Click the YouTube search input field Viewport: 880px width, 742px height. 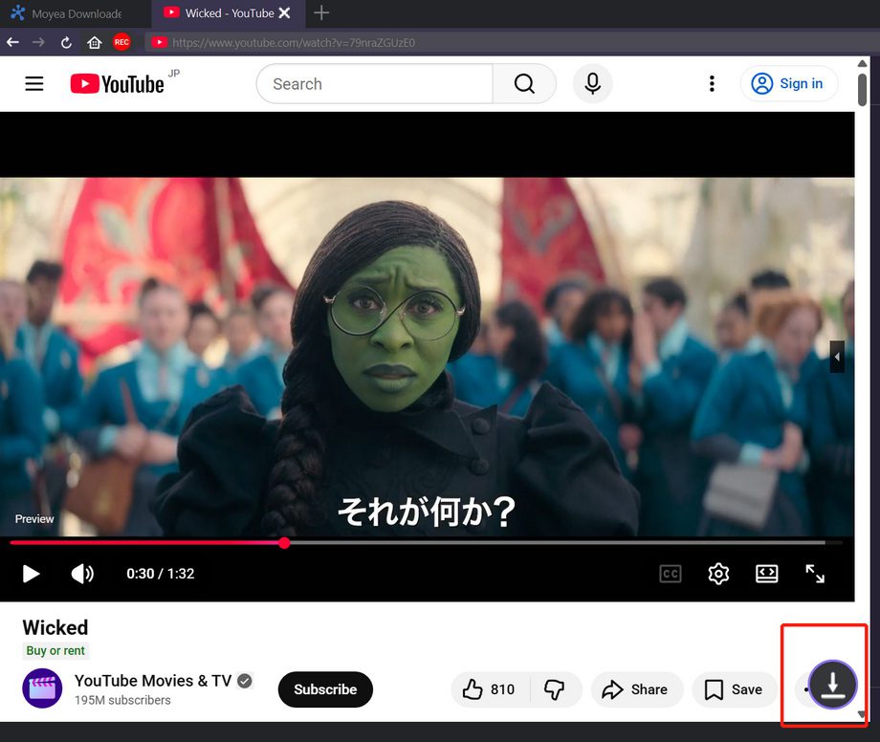375,84
